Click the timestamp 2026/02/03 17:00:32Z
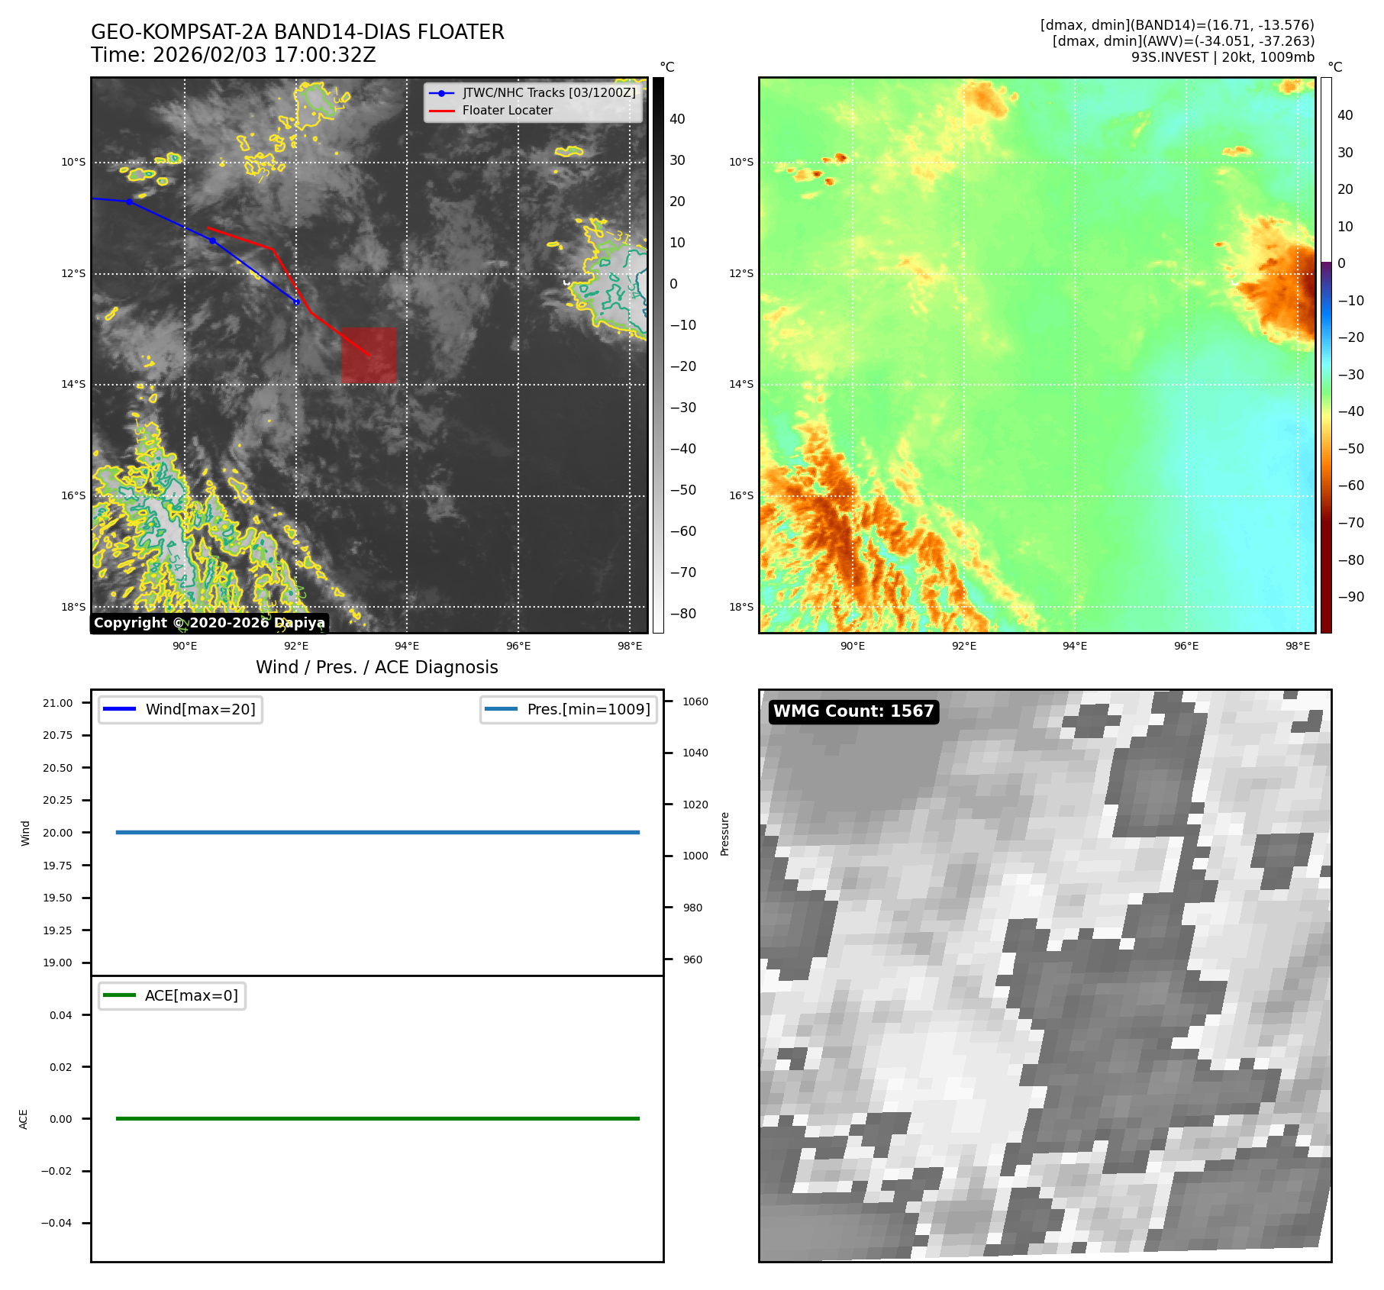The width and height of the screenshot is (1384, 1290). [264, 56]
